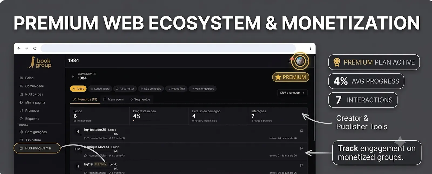432x174 pixels.
Task: Click 2 comentário(s) under hq+testador20
Action: 95,138
